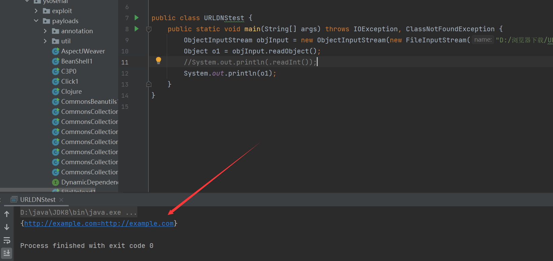Open the C3P0 class file

[x=69, y=71]
